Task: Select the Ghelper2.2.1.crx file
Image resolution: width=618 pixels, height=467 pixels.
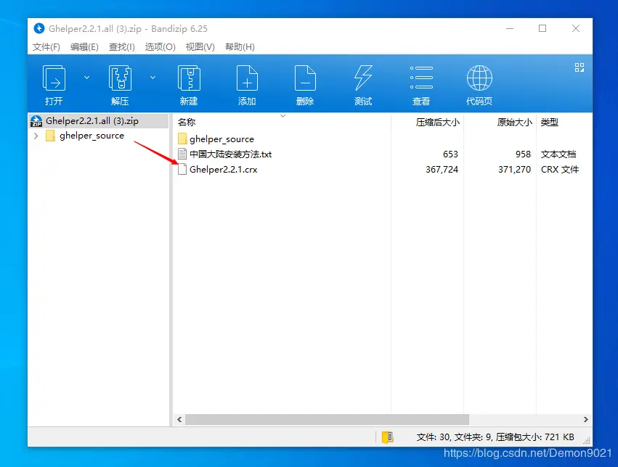Action: click(x=223, y=170)
